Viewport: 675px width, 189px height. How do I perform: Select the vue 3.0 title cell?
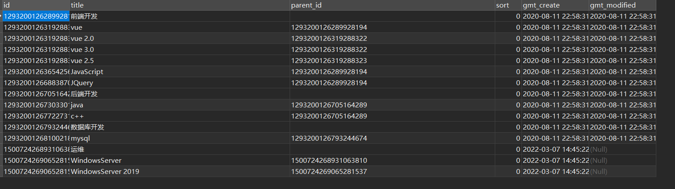click(180, 50)
